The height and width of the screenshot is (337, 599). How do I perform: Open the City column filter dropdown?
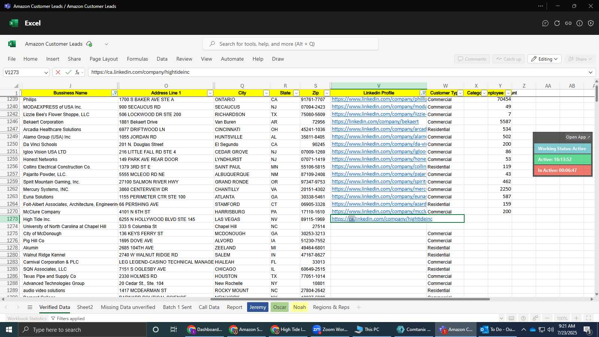click(x=266, y=93)
